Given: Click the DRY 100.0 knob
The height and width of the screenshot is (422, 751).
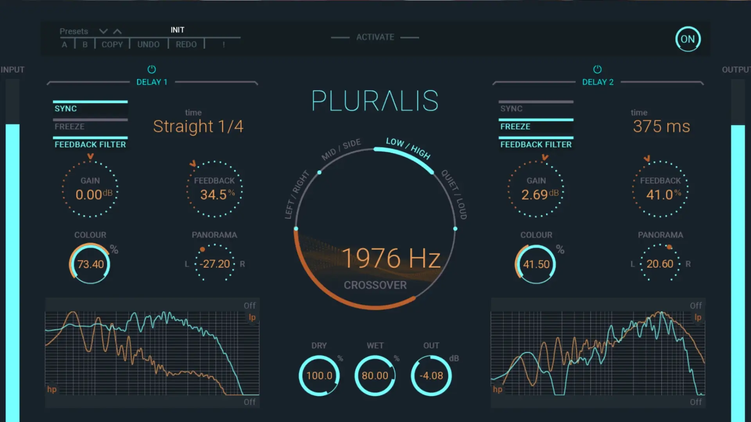Looking at the screenshot, I should 319,376.
